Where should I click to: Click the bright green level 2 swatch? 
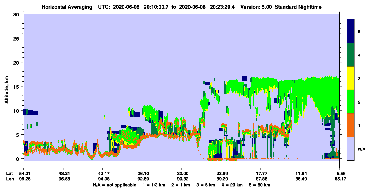tap(351, 102)
